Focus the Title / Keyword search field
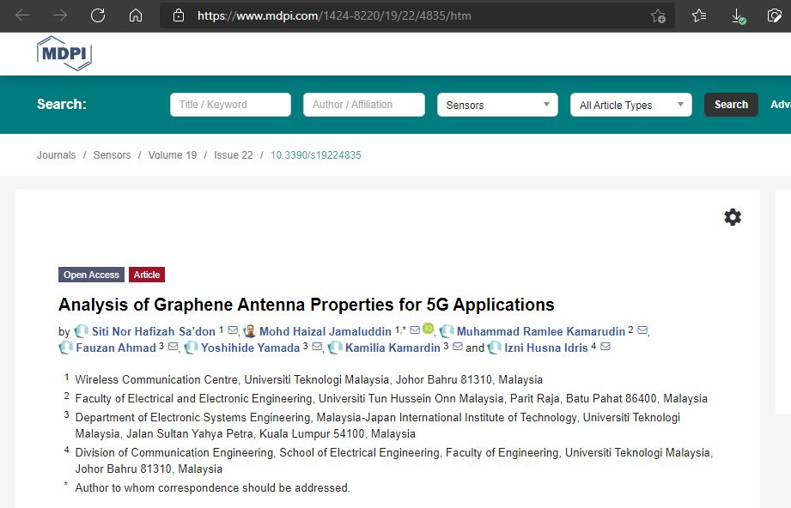Image resolution: width=791 pixels, height=508 pixels. coord(230,105)
